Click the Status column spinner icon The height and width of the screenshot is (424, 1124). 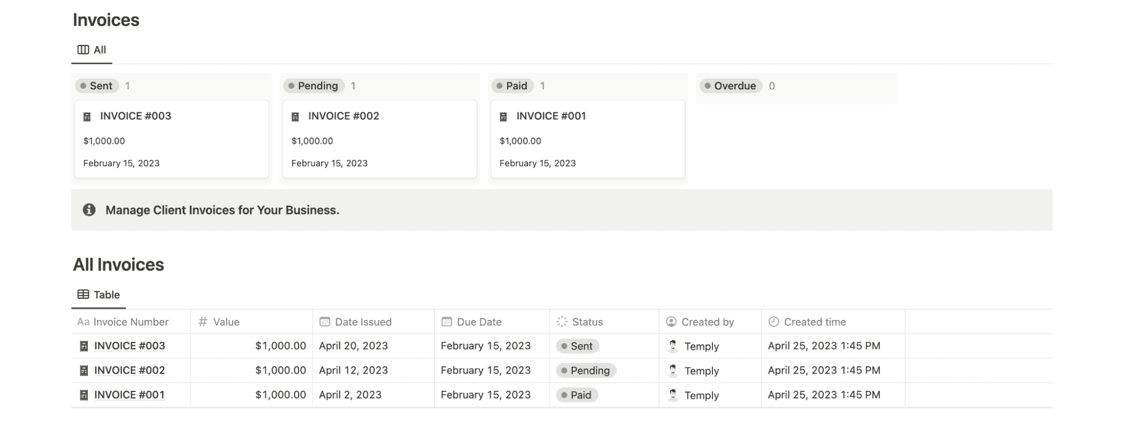(x=562, y=322)
